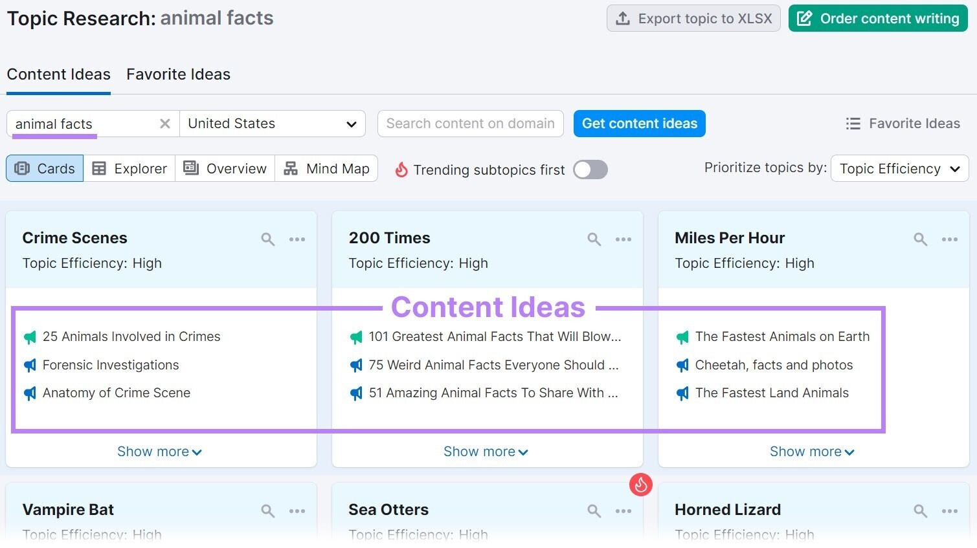Click the magnifier icon on 200 Times card

coord(594,239)
